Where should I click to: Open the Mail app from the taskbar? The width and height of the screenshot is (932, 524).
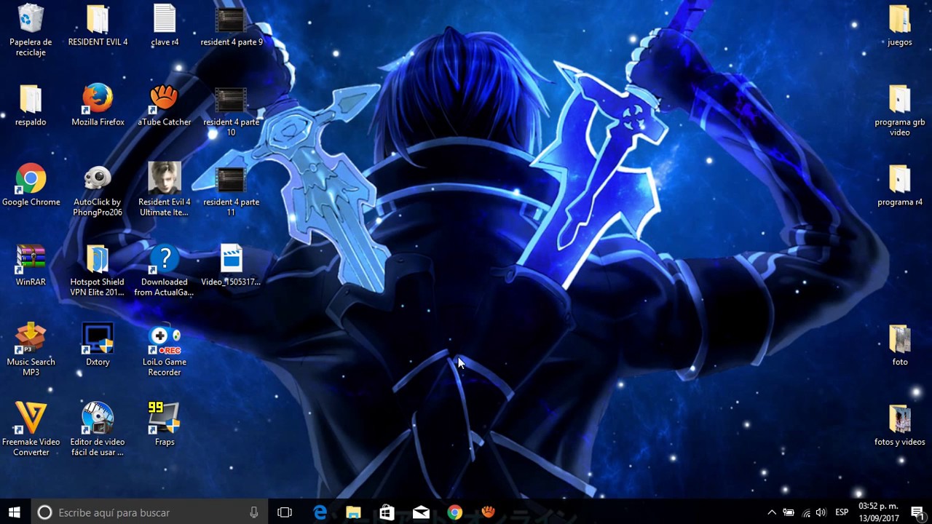coord(421,512)
